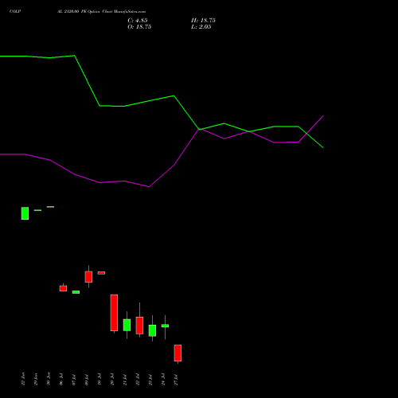Click the green candle above 21 Jul
The image size is (398, 398).
pos(127,325)
